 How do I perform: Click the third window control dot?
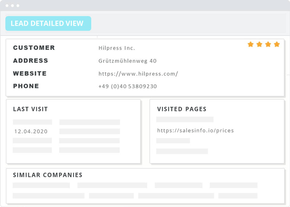tap(18, 5)
